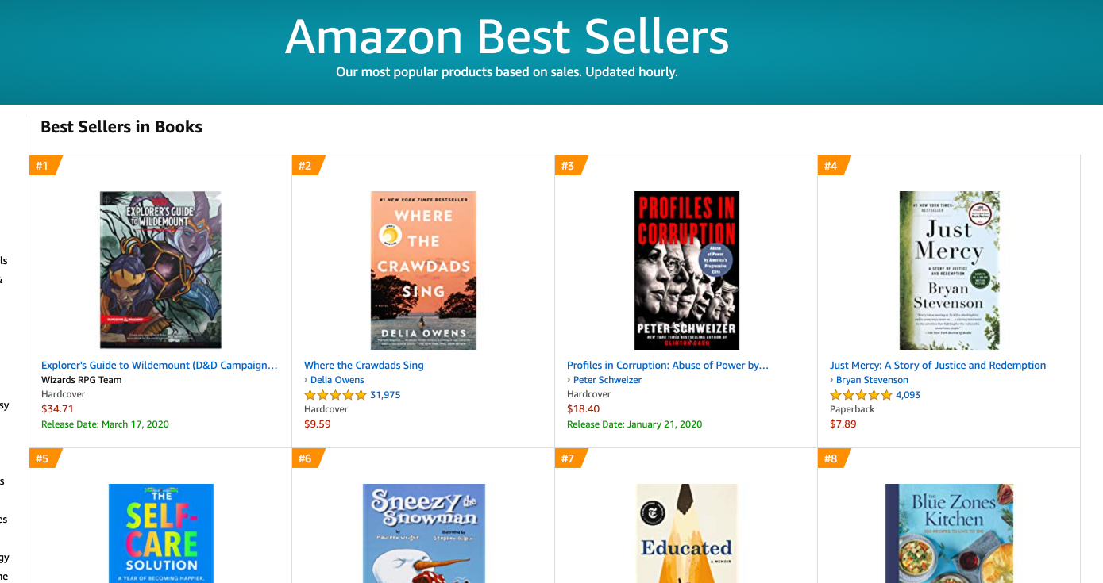Click Just Mercy star rating

click(861, 395)
